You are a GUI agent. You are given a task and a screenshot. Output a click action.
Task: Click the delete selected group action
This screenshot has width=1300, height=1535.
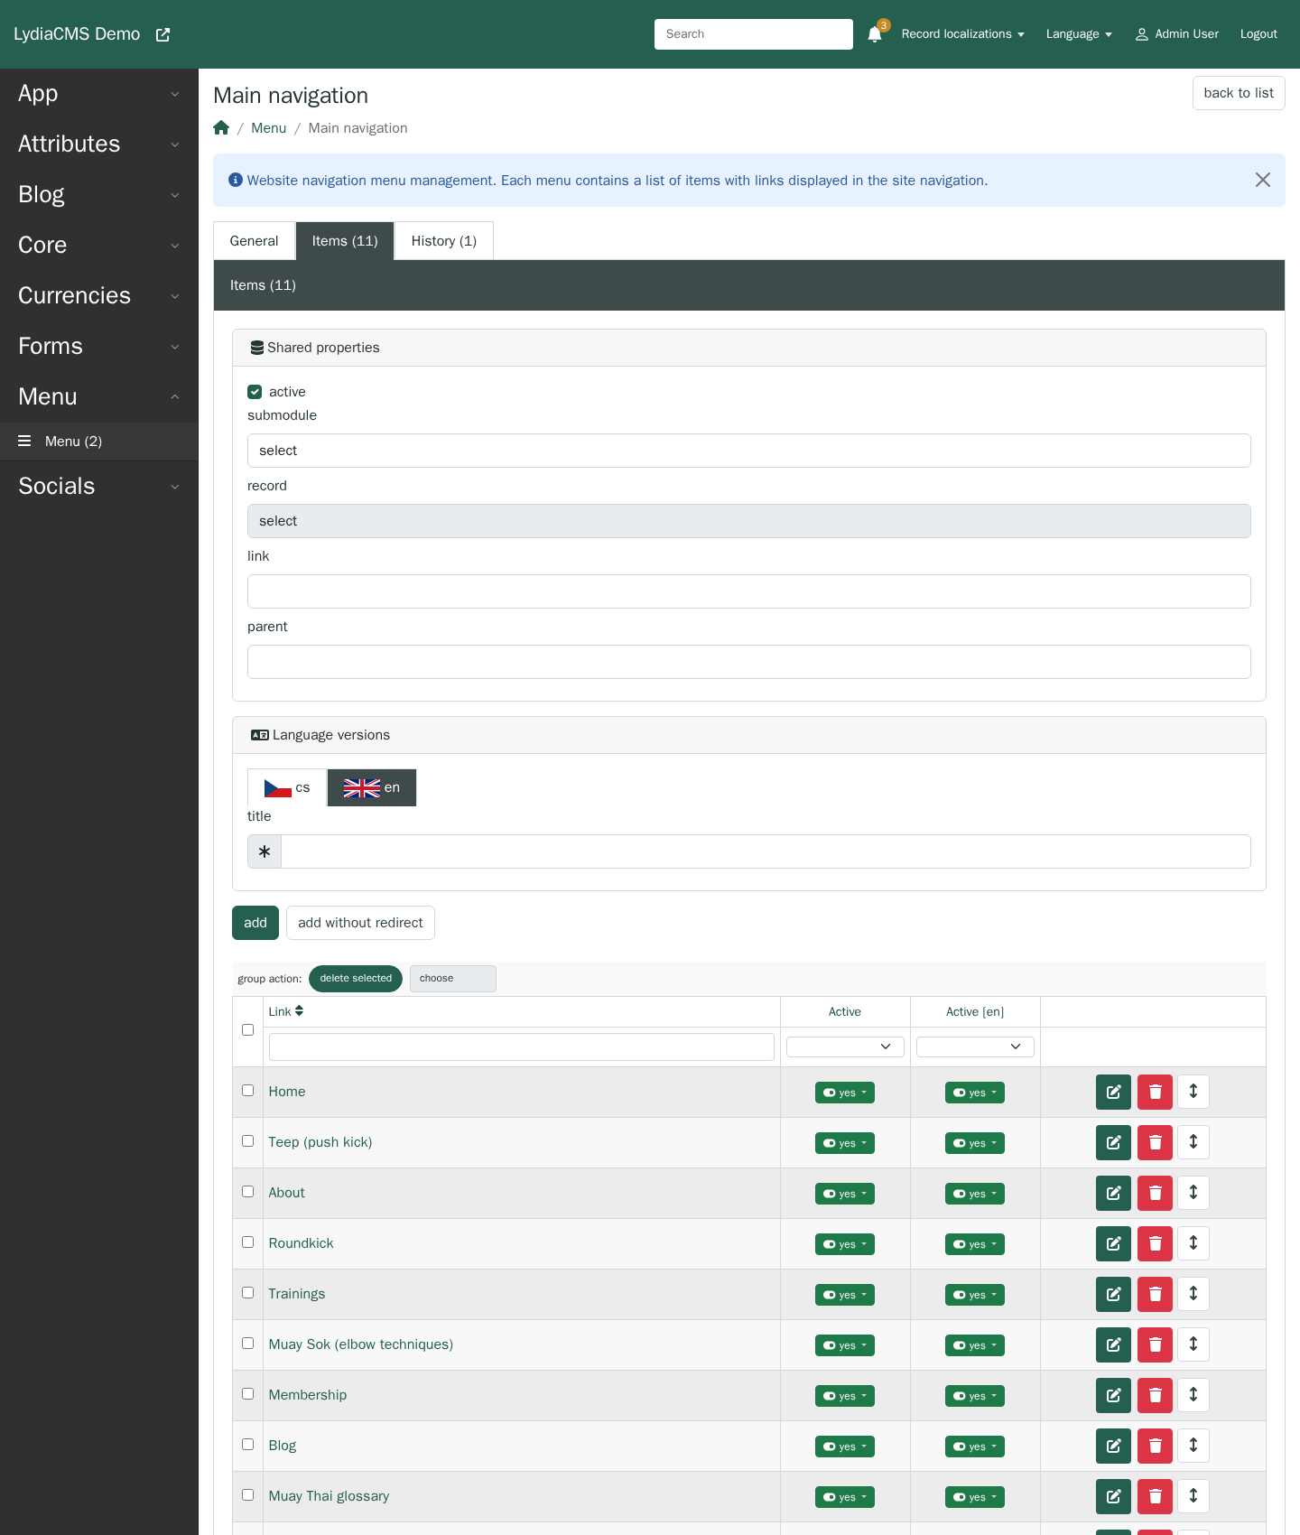pos(356,979)
